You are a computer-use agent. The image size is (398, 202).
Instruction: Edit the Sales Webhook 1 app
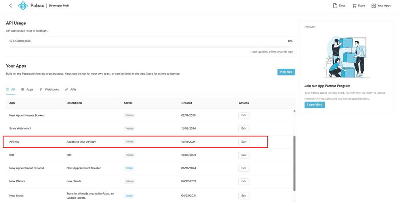pos(244,128)
